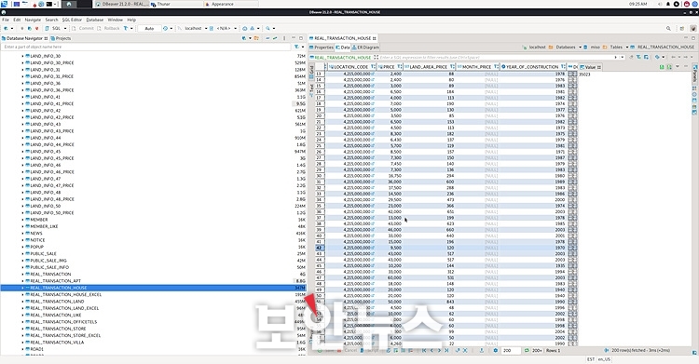
Task: Open the Window menu
Action: (115, 20)
